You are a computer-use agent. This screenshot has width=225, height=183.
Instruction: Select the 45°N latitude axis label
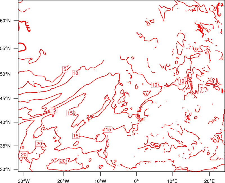click(5, 99)
